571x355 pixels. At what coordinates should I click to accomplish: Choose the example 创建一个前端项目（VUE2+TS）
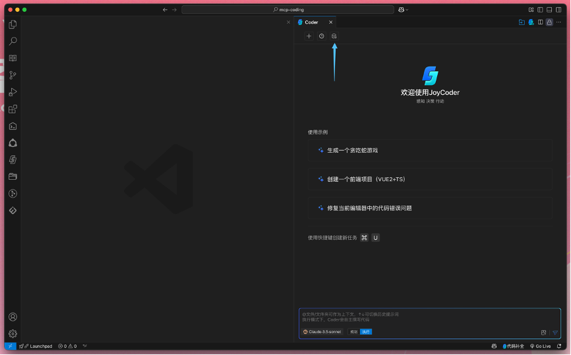coord(430,179)
